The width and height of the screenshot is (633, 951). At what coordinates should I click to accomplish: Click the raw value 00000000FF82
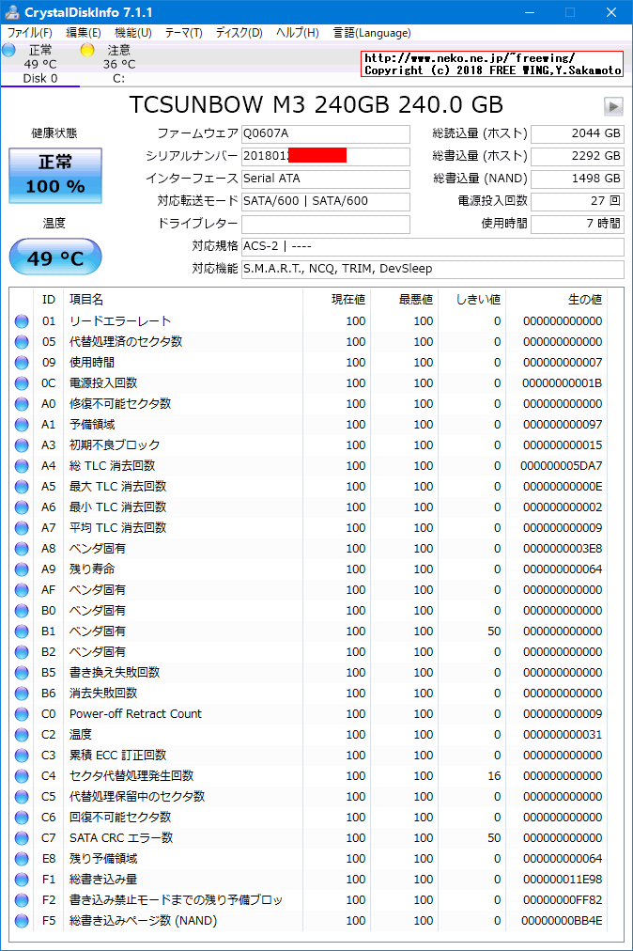(563, 900)
